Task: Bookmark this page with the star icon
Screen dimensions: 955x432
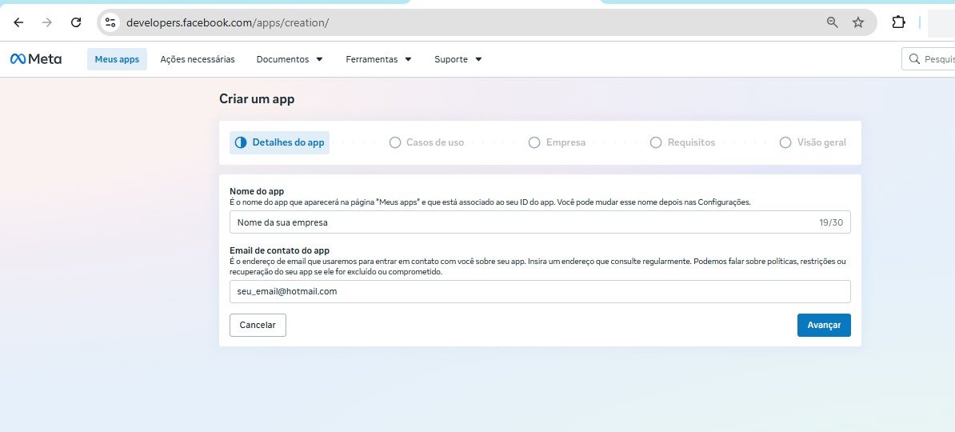Action: pyautogui.click(x=858, y=22)
